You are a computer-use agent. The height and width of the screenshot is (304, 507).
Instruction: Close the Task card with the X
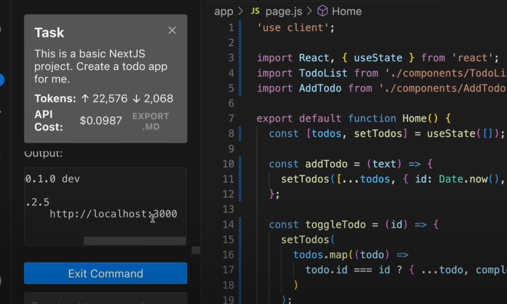[x=172, y=30]
